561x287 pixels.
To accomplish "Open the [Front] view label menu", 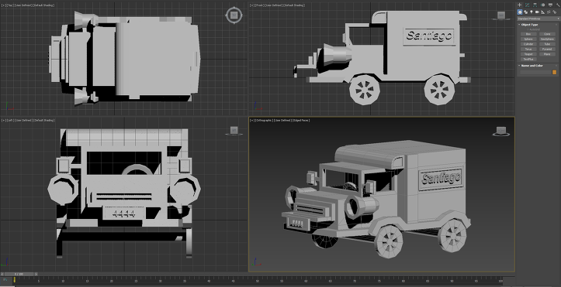I will coord(260,5).
